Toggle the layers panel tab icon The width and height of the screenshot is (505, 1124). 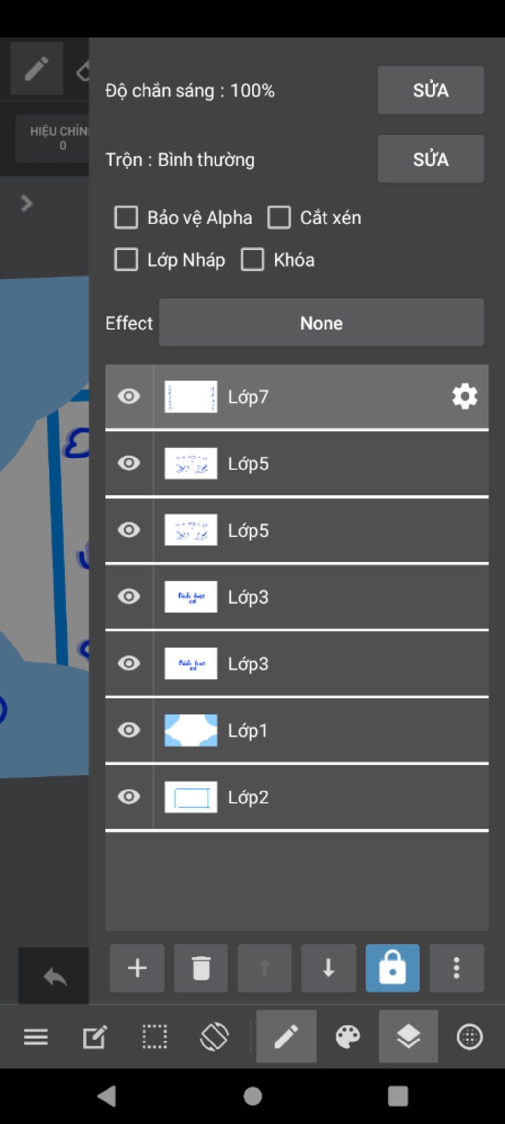click(x=408, y=1036)
